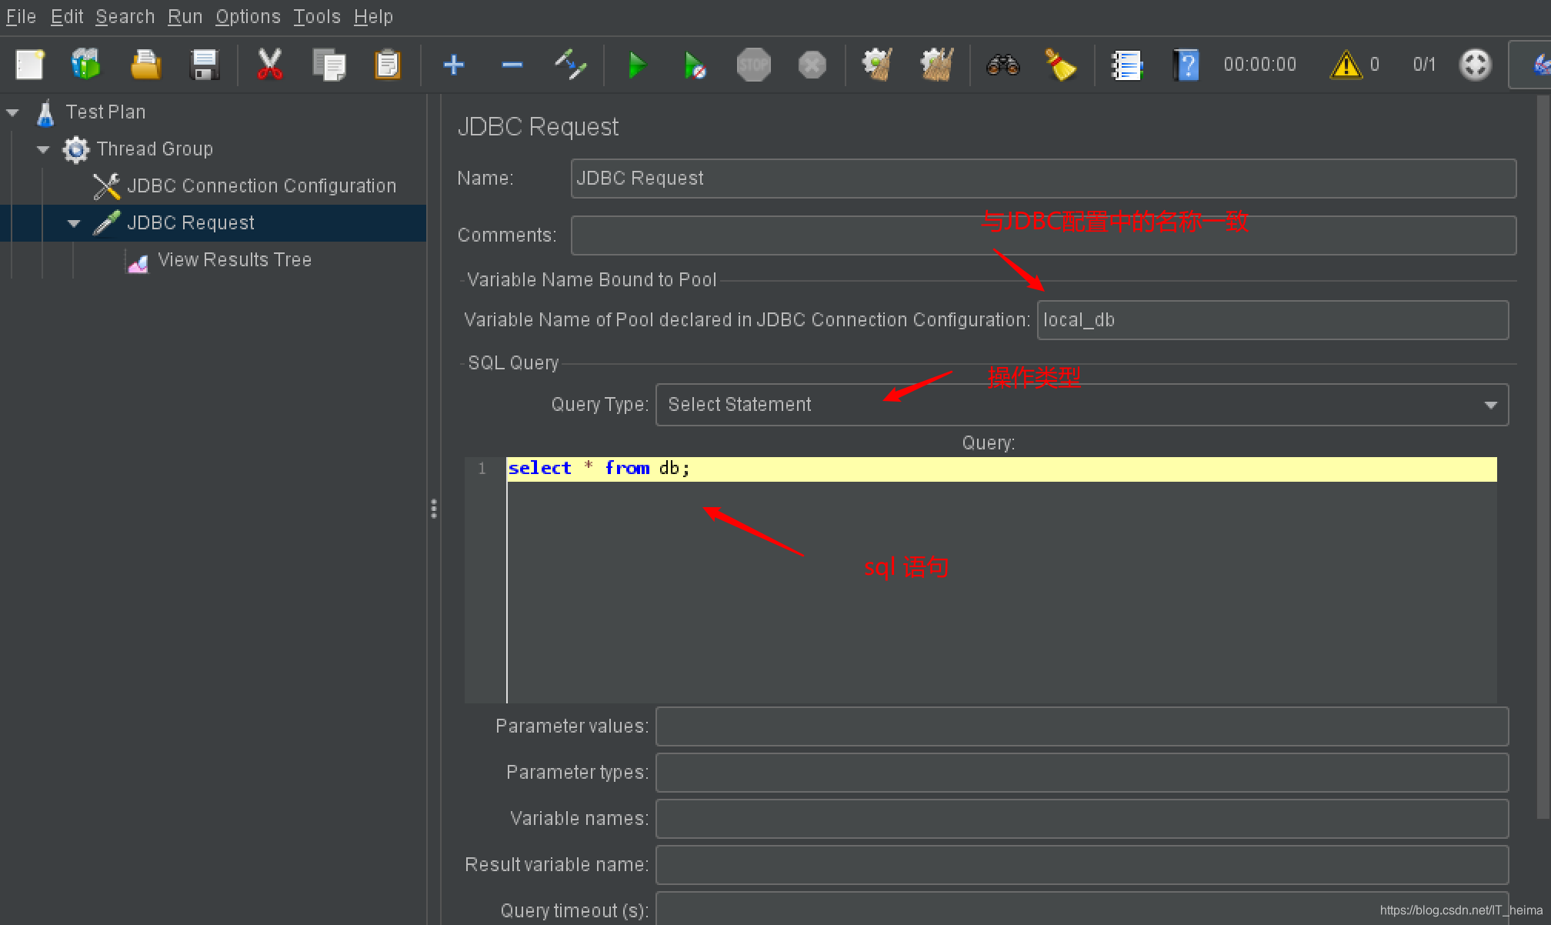Open the Run menu
This screenshot has width=1551, height=925.
coord(185,17)
